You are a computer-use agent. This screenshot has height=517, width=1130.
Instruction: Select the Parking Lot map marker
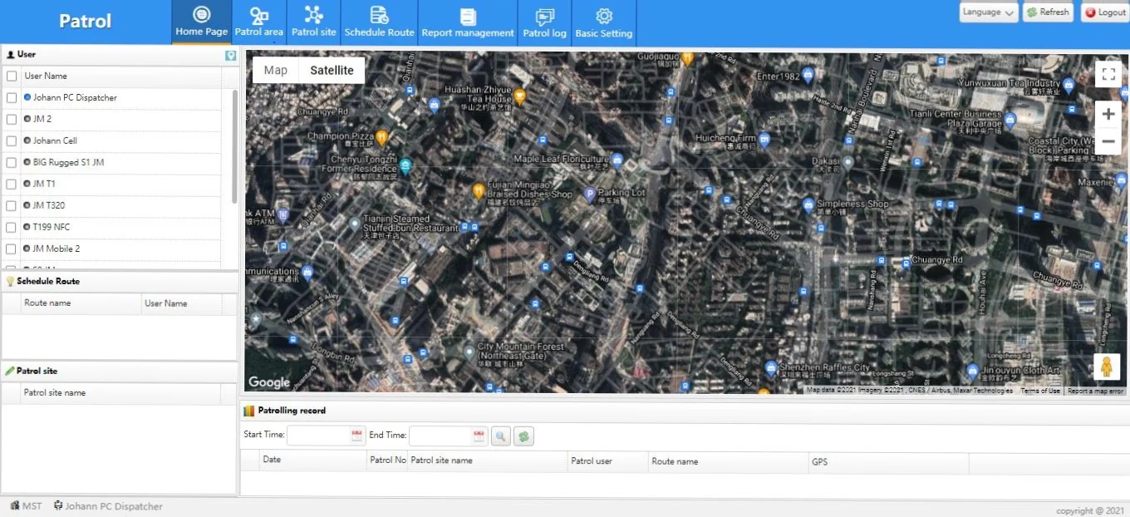pyautogui.click(x=591, y=194)
